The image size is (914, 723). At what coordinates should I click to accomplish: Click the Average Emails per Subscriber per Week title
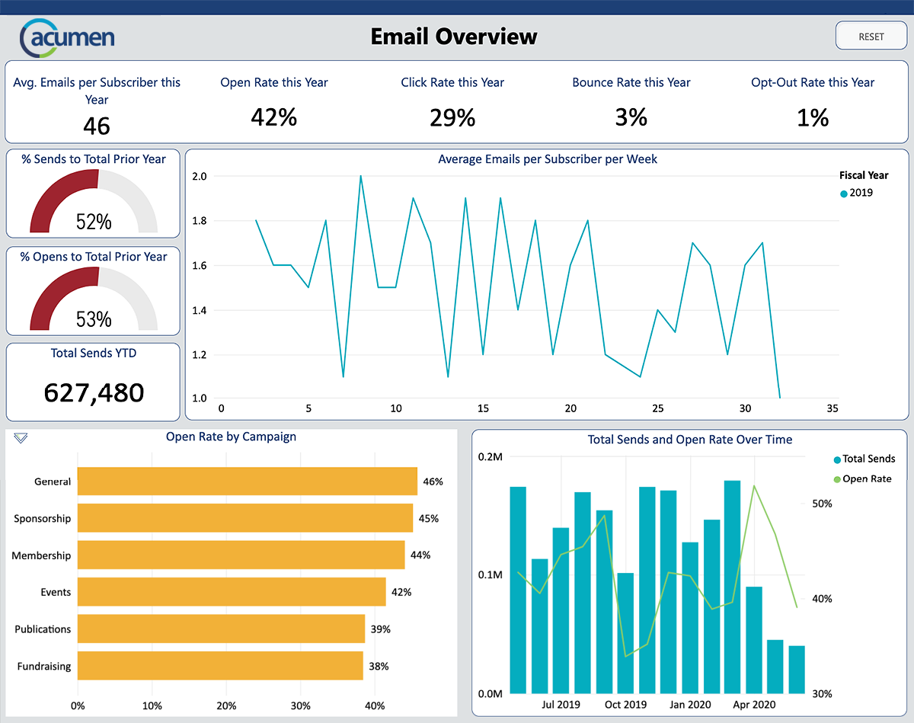tap(548, 159)
